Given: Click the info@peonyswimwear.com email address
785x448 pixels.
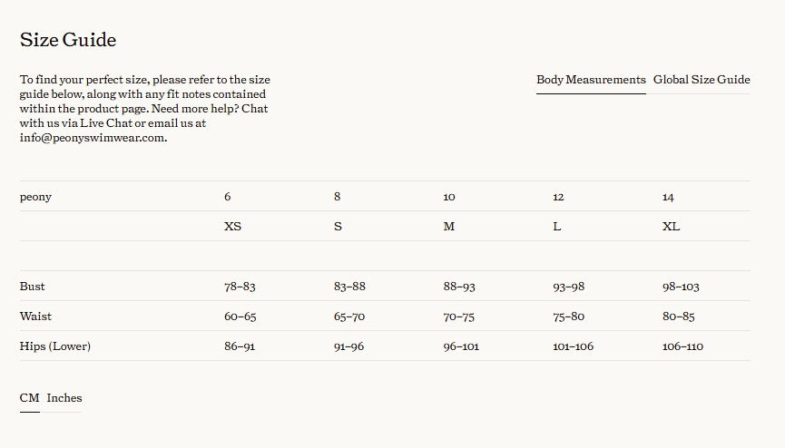Looking at the screenshot, I should click(x=93, y=138).
